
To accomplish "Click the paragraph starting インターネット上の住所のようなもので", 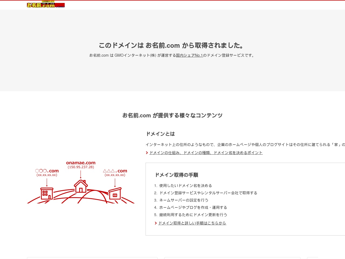I will click(x=245, y=145).
